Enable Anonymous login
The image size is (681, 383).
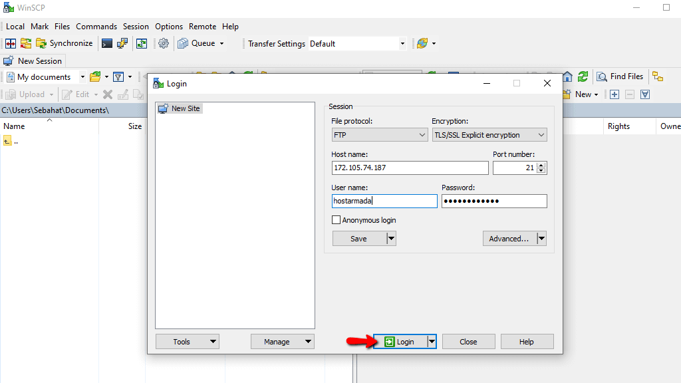(x=336, y=220)
